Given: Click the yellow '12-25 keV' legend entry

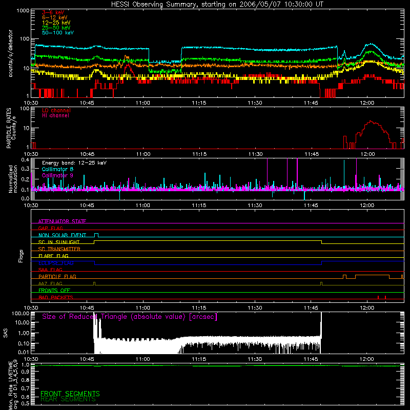Looking at the screenshot, I should [x=56, y=23].
